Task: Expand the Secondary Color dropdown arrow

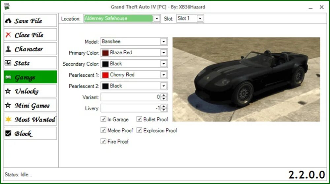Action: pyautogui.click(x=164, y=64)
